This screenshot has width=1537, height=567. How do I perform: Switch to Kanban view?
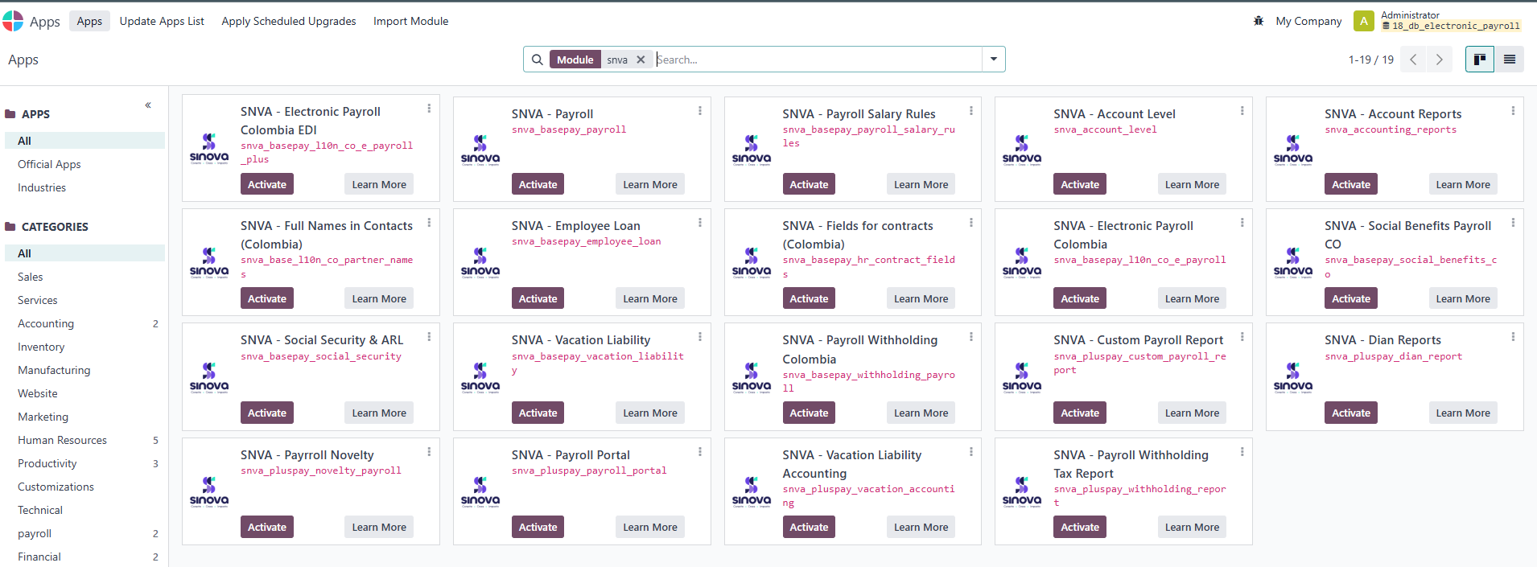coord(1480,60)
